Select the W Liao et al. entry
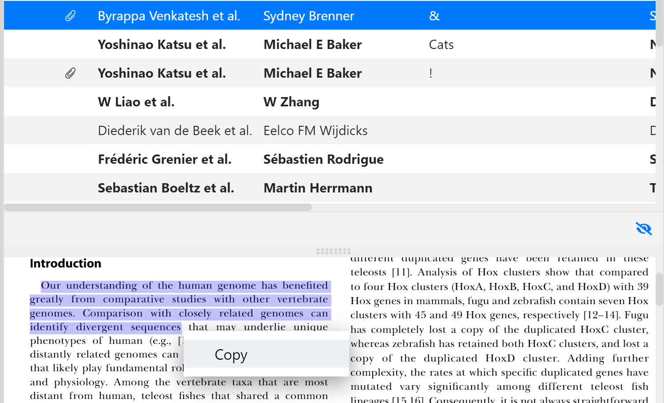Image resolution: width=664 pixels, height=403 pixels. 136,102
